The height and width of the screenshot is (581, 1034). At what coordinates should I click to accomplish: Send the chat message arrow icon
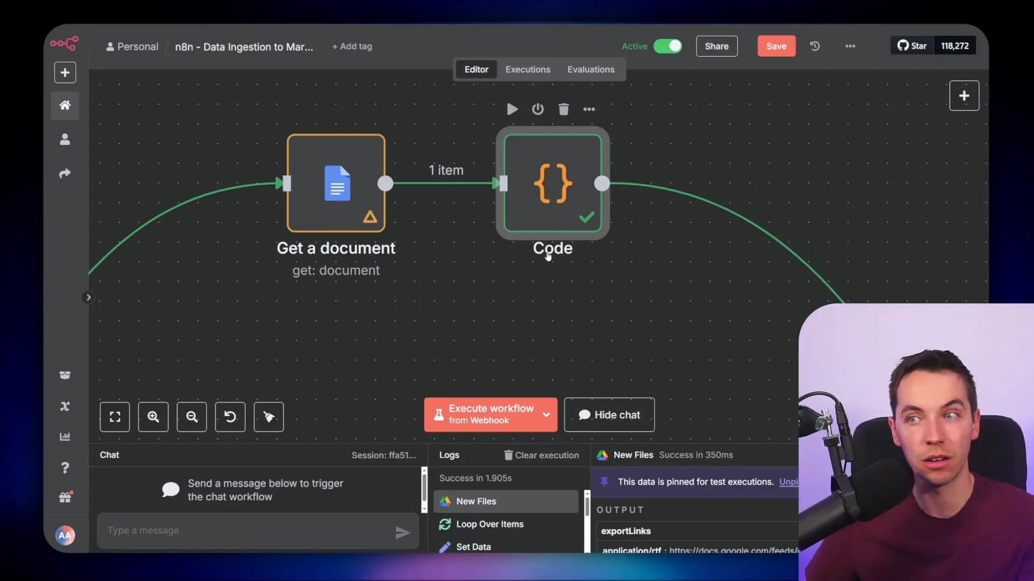(402, 533)
